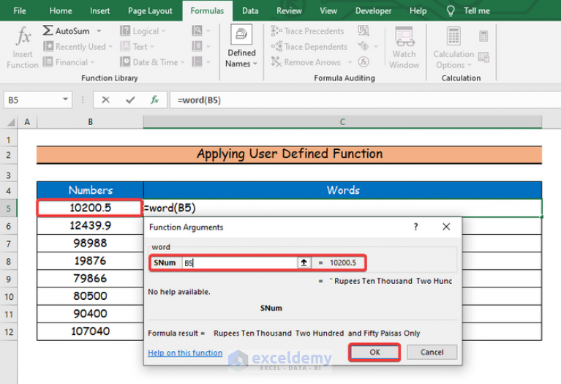Click the AutoSum sigma icon
Image resolution: width=561 pixels, height=384 pixels.
point(48,31)
